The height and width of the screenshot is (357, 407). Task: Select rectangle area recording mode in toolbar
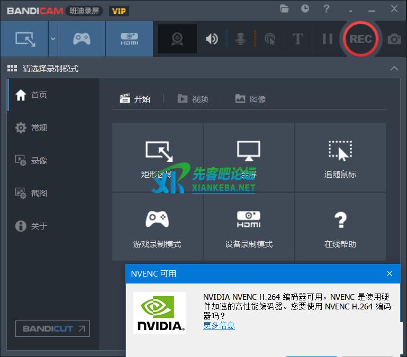pos(24,39)
